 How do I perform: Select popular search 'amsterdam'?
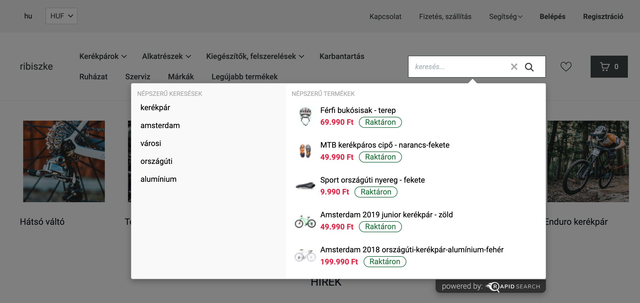[x=160, y=126]
